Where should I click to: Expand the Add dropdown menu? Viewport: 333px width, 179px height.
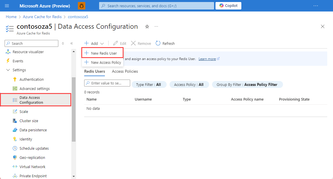coord(94,43)
